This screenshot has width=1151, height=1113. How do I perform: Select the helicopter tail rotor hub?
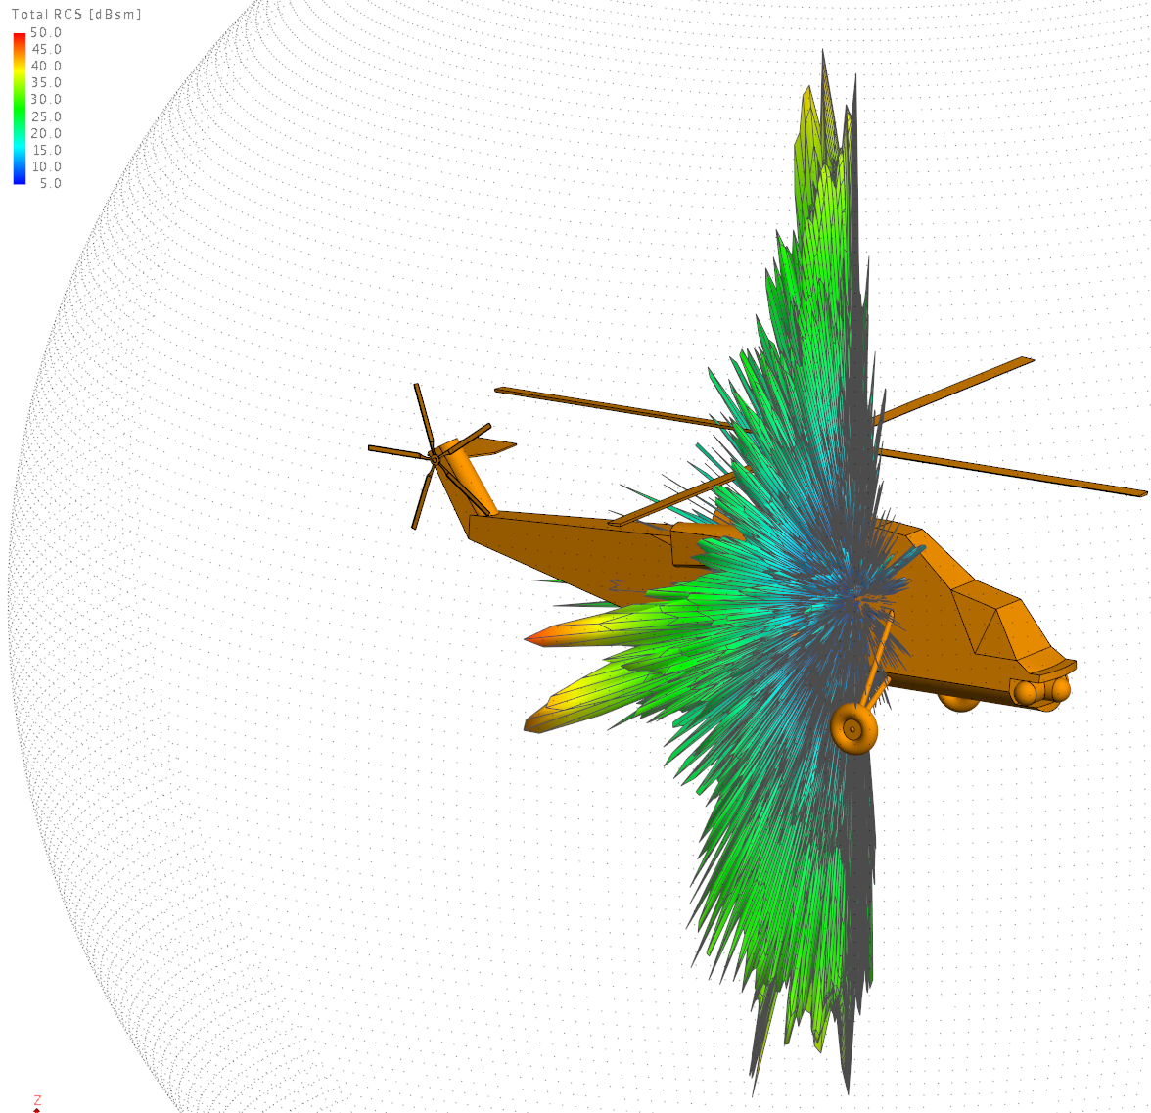[x=434, y=460]
